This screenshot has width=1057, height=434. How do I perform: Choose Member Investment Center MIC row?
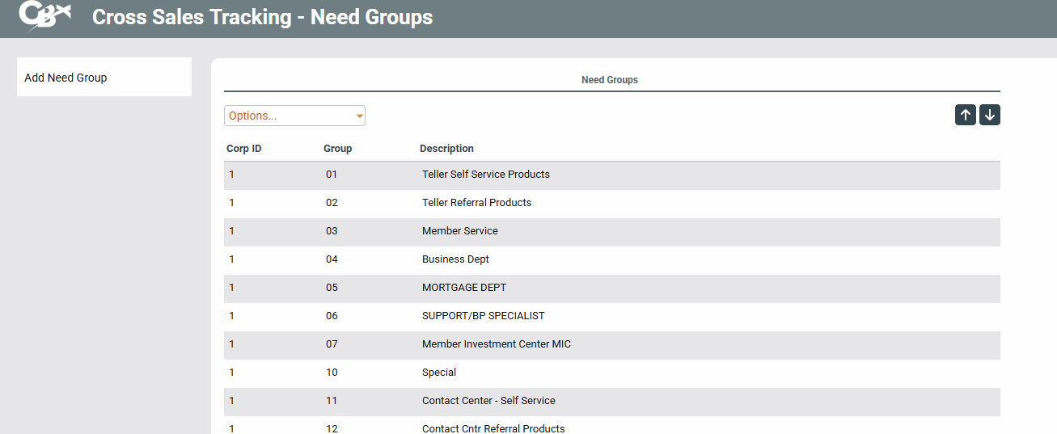click(x=496, y=344)
